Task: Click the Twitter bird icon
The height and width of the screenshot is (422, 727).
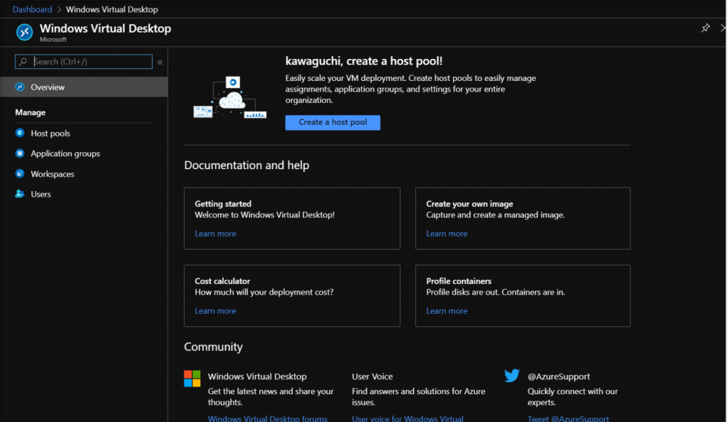Action: pyautogui.click(x=512, y=377)
